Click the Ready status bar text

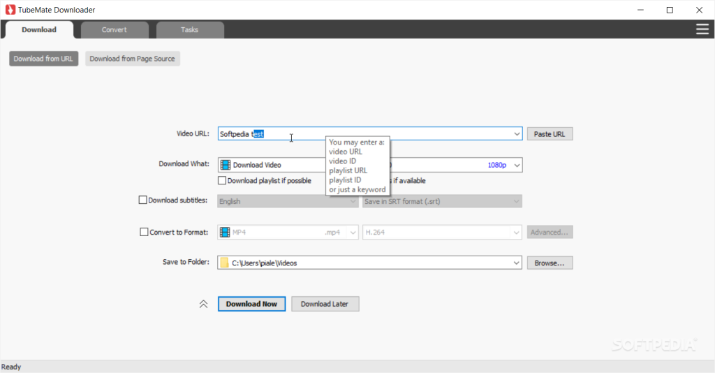tap(11, 367)
